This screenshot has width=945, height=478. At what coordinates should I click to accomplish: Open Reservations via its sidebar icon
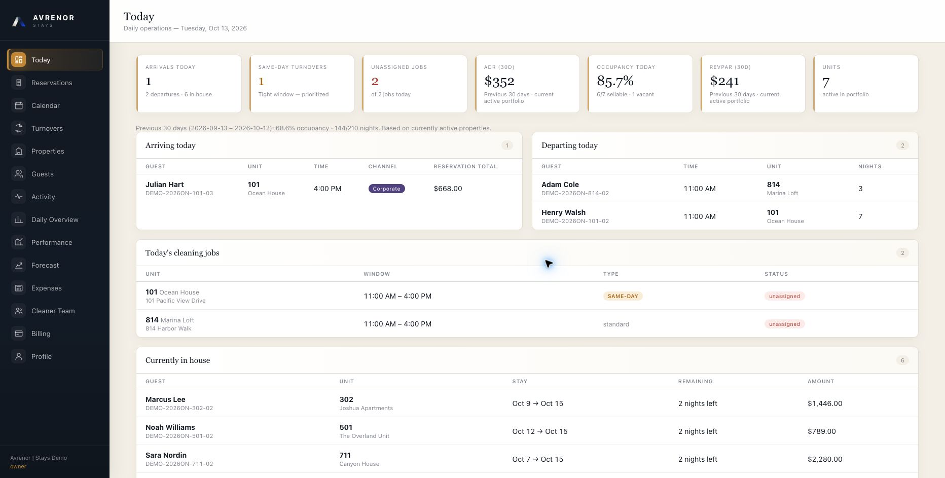click(19, 83)
